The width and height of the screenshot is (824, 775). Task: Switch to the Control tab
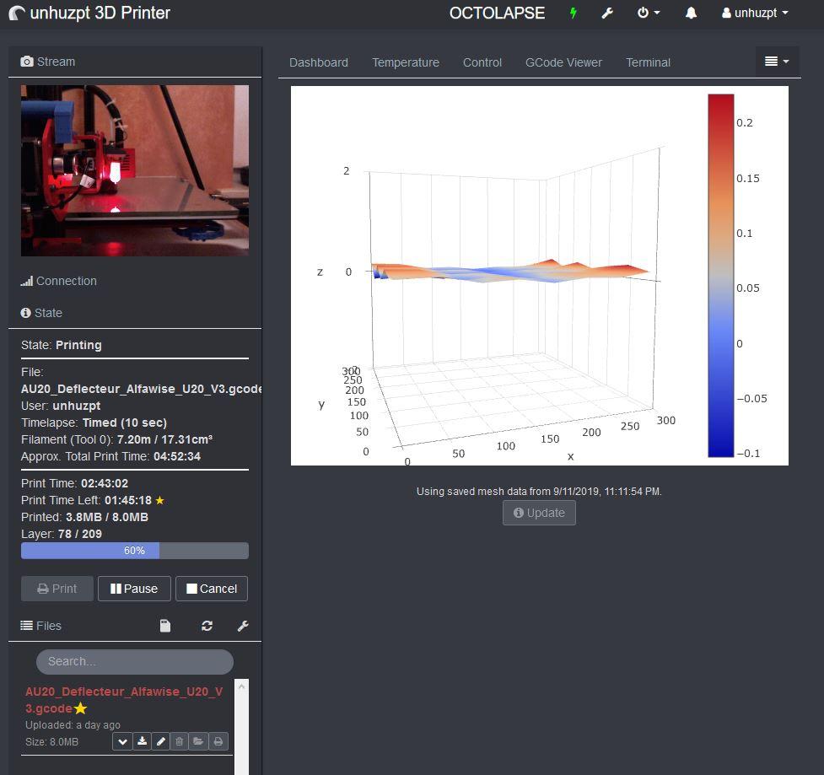pos(482,62)
